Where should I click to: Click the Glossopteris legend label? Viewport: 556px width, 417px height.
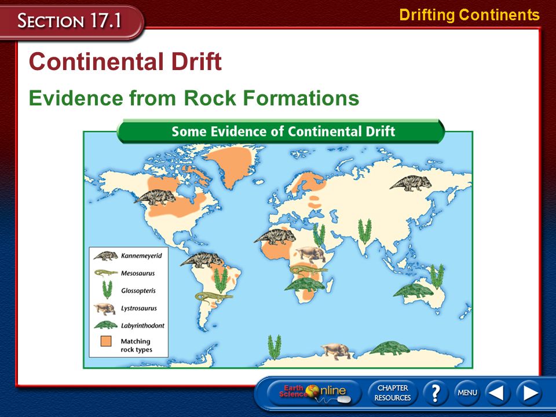(x=138, y=291)
